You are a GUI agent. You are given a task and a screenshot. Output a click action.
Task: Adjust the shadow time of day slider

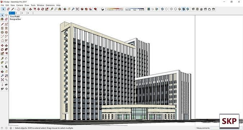(x=135, y=9)
